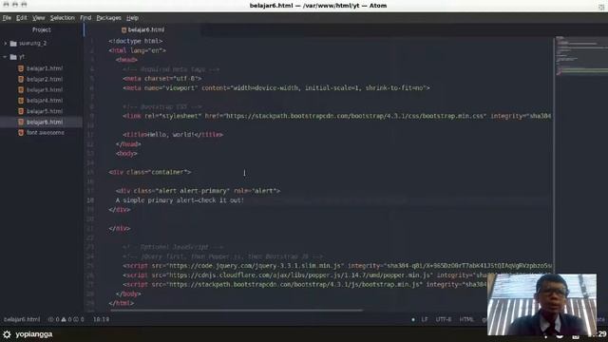Click the alert text 'A simple primary alert' line
The image size is (608, 342).
[x=180, y=200]
